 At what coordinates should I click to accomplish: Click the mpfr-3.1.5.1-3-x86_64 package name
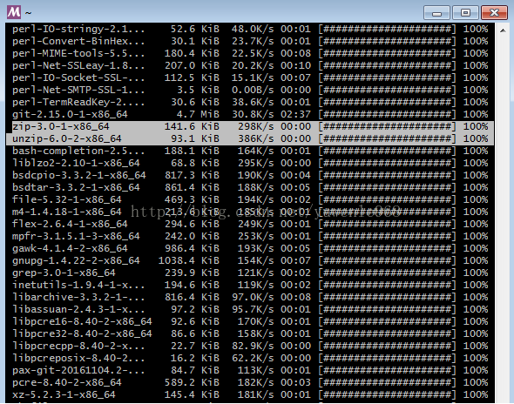76,236
